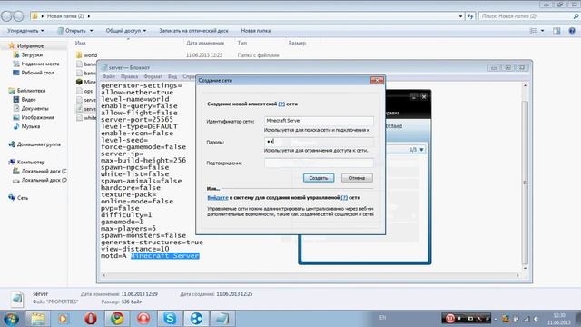Expand the Hamachi 1/5 network dropdown
The width and height of the screenshot is (581, 327).
tap(421, 149)
